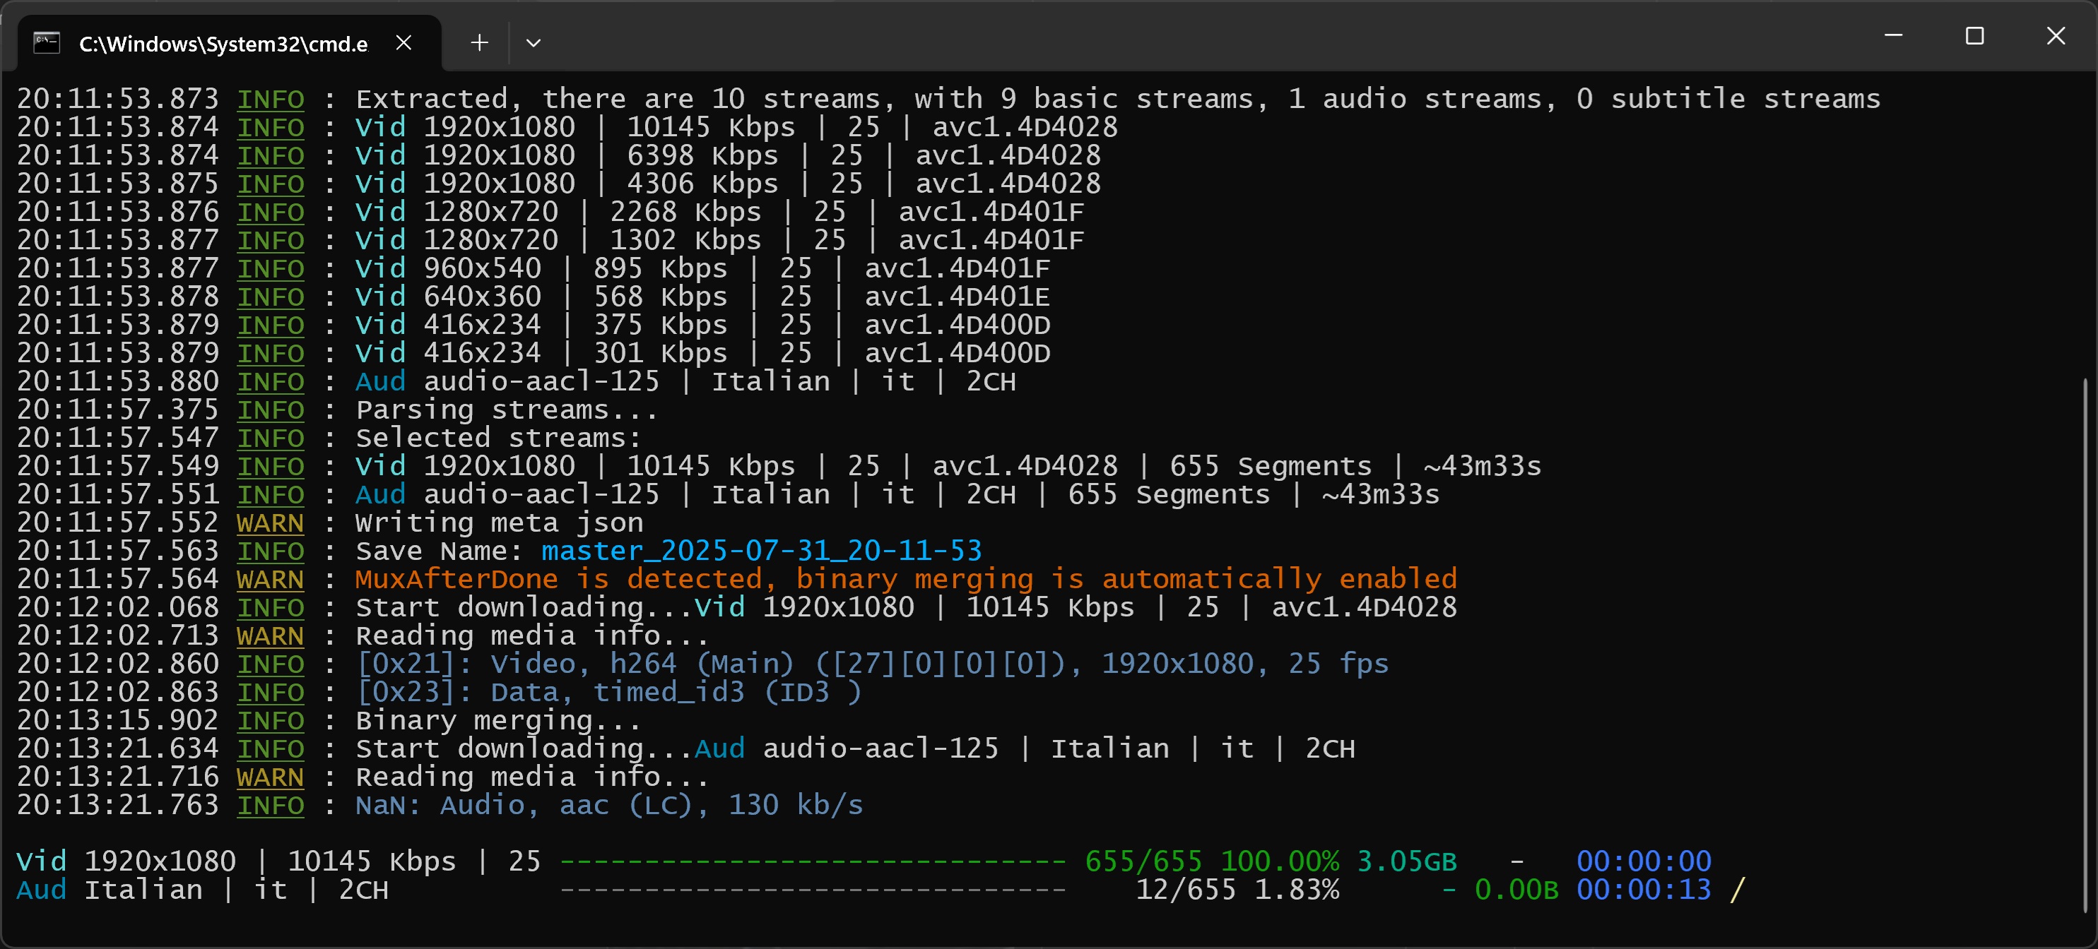The width and height of the screenshot is (2098, 949).
Task: Open a new tab with the plus button
Action: (x=479, y=42)
